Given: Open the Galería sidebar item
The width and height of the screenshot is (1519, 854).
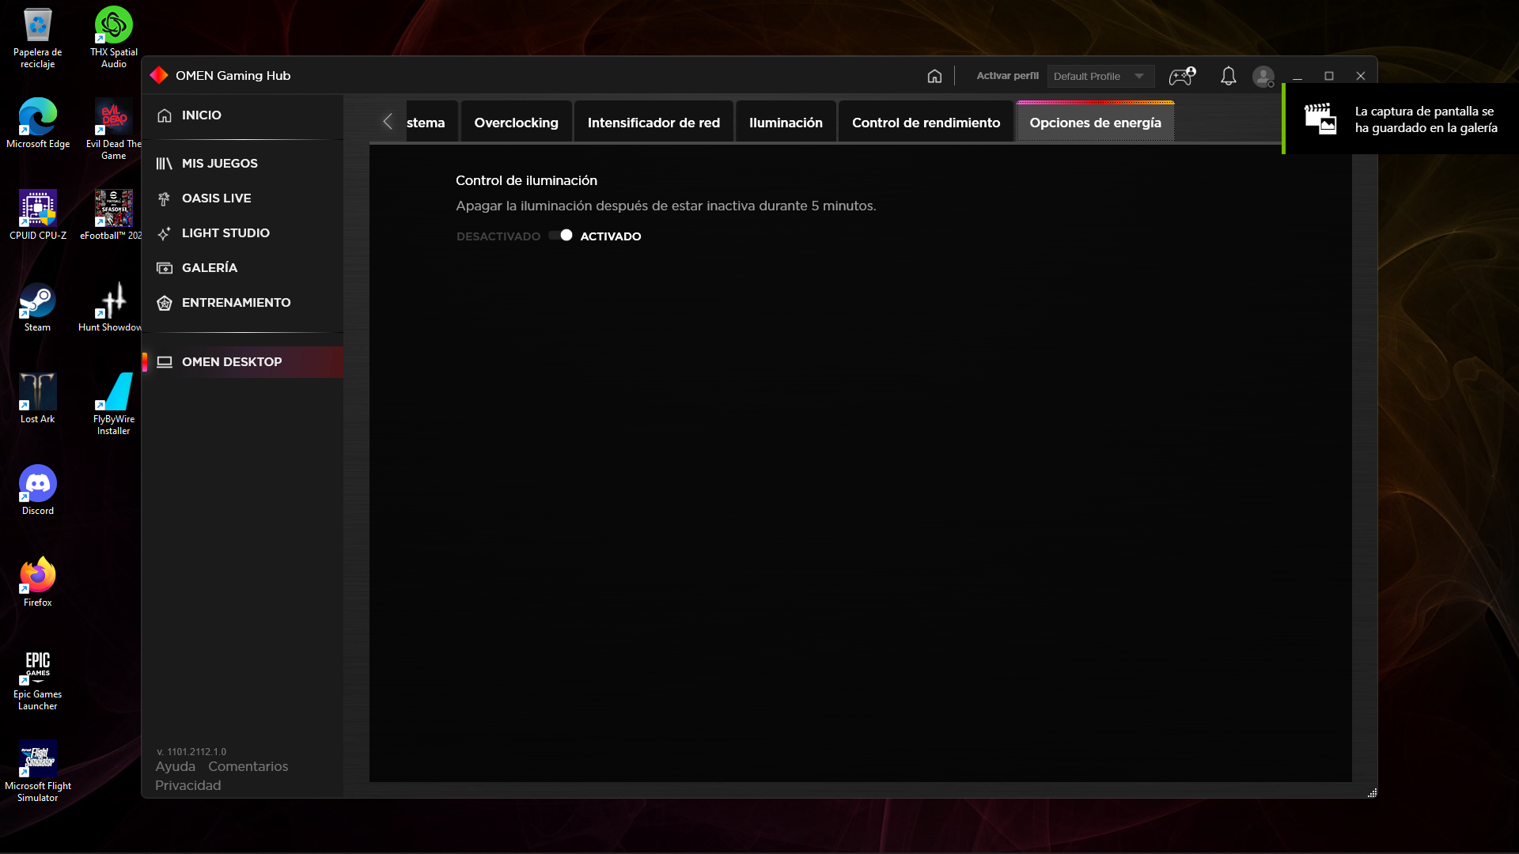Looking at the screenshot, I should 209,267.
